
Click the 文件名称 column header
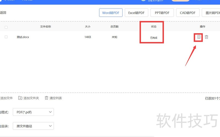[46, 27]
